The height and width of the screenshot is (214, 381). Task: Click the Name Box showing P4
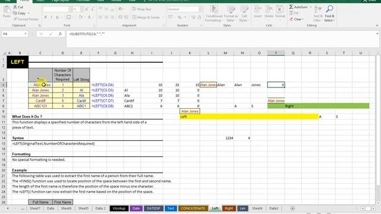tap(14, 34)
